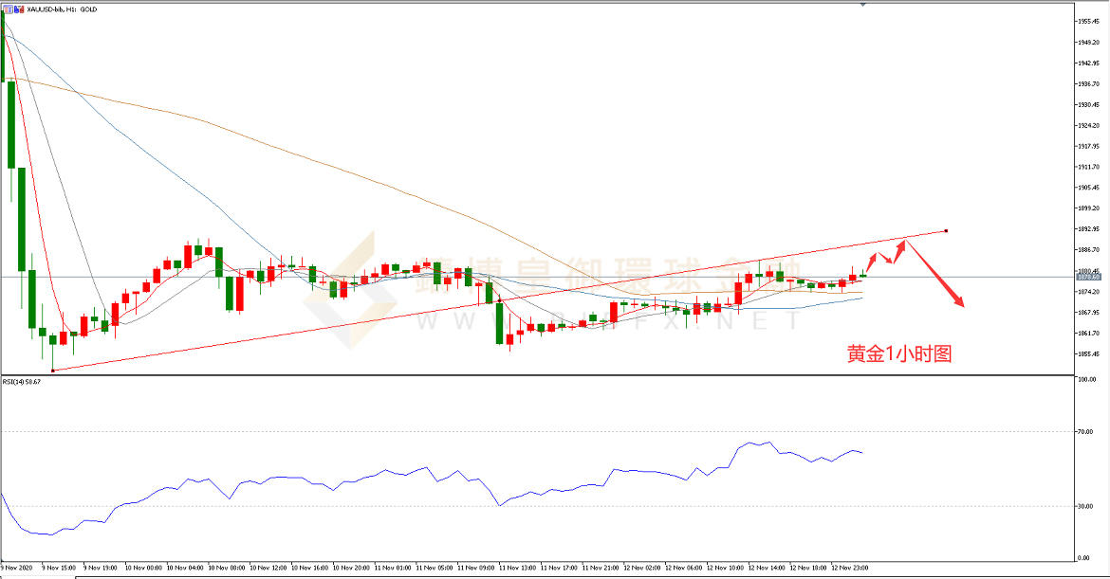Click the 12 Nov 23:00 time axis label
The height and width of the screenshot is (579, 1110).
(x=851, y=569)
